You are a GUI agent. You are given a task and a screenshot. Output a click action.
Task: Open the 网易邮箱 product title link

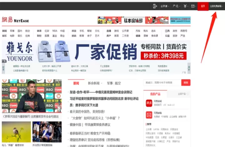pos(158,113)
